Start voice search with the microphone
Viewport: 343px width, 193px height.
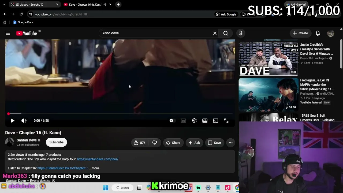241,33
